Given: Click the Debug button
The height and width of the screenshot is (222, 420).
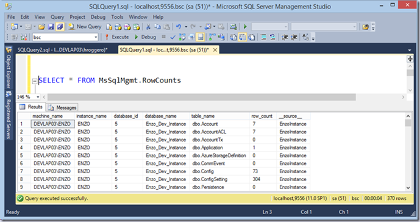Looking at the screenshot, I should point(145,37).
